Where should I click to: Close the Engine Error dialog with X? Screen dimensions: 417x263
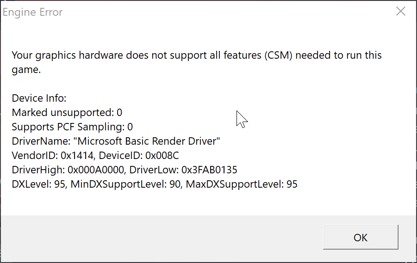click(x=400, y=12)
